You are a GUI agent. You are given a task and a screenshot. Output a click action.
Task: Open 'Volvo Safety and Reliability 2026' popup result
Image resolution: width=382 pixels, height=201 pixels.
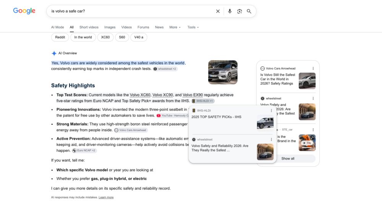(x=220, y=148)
